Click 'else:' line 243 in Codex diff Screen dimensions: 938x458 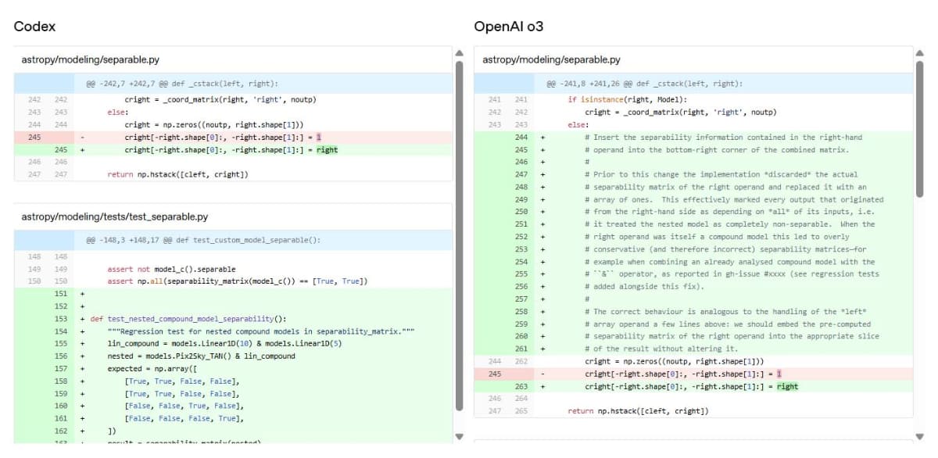tap(117, 112)
